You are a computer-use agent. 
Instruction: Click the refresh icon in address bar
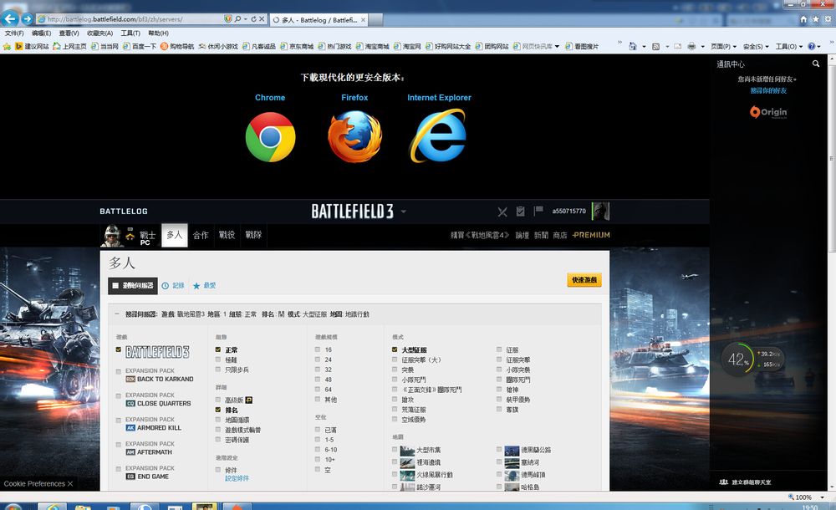[x=254, y=18]
